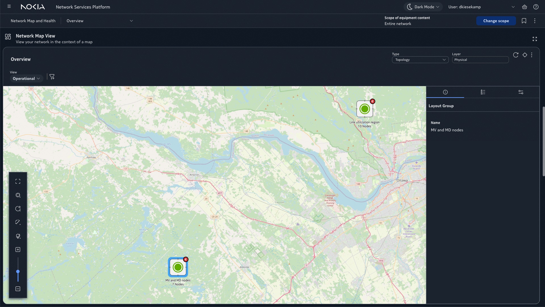The image size is (545, 307).
Task: Click the fit-to-screen map tool
Action: click(x=18, y=181)
